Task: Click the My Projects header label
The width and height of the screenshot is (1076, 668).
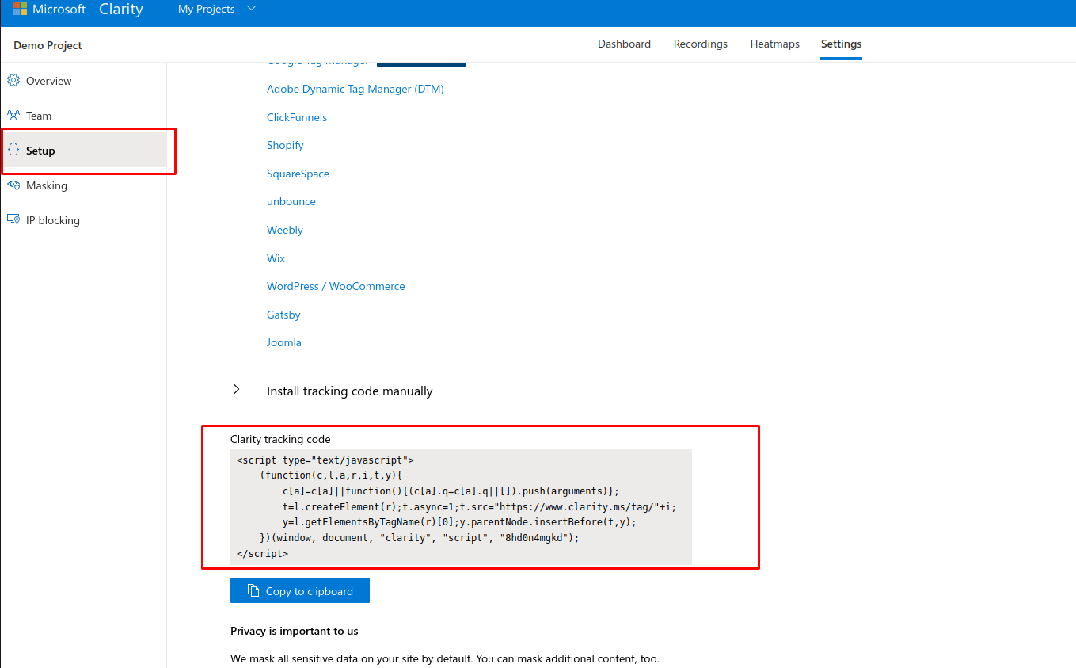Action: (207, 9)
